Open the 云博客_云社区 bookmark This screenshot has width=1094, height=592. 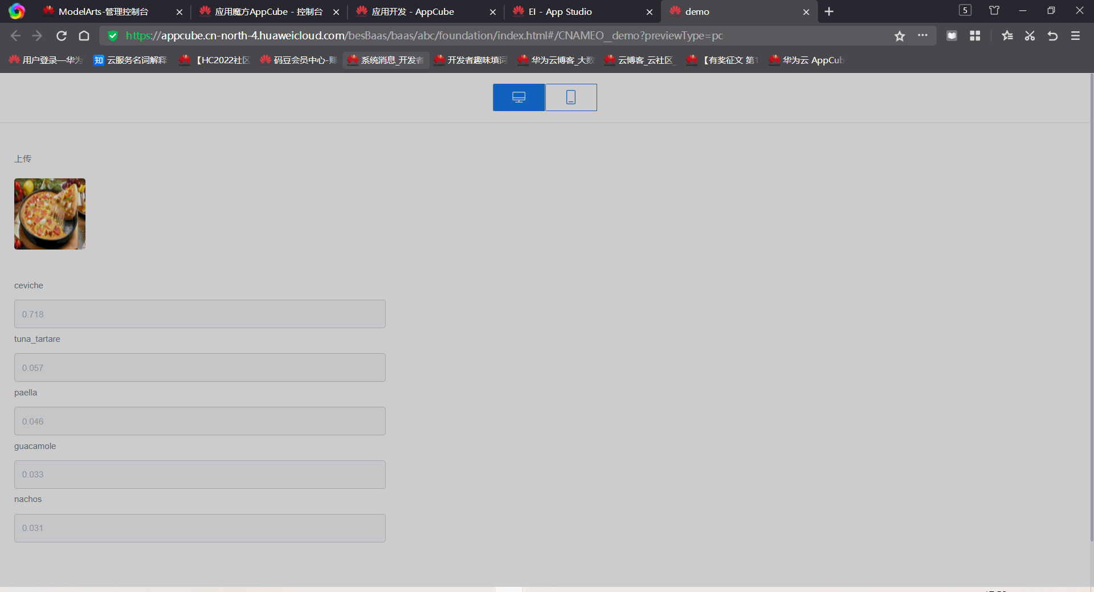pos(640,60)
